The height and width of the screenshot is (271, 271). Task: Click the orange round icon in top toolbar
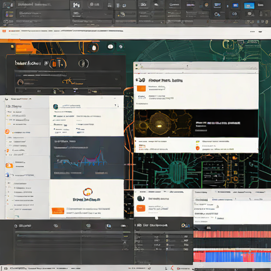[x=206, y=5]
